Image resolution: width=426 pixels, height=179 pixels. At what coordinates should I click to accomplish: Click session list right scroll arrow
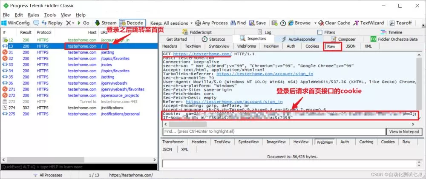[x=155, y=160]
